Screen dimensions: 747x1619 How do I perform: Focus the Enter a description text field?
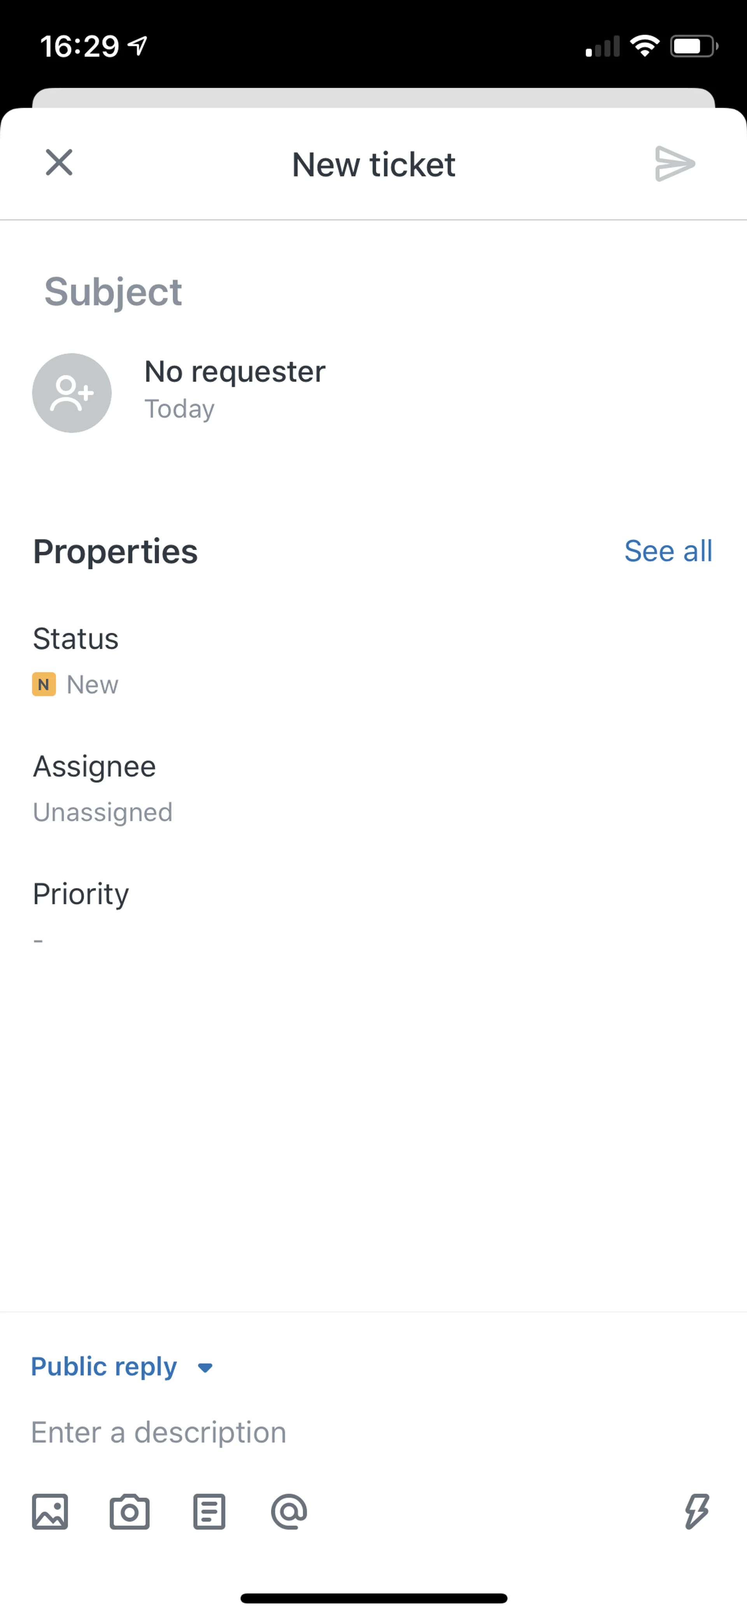[373, 1432]
